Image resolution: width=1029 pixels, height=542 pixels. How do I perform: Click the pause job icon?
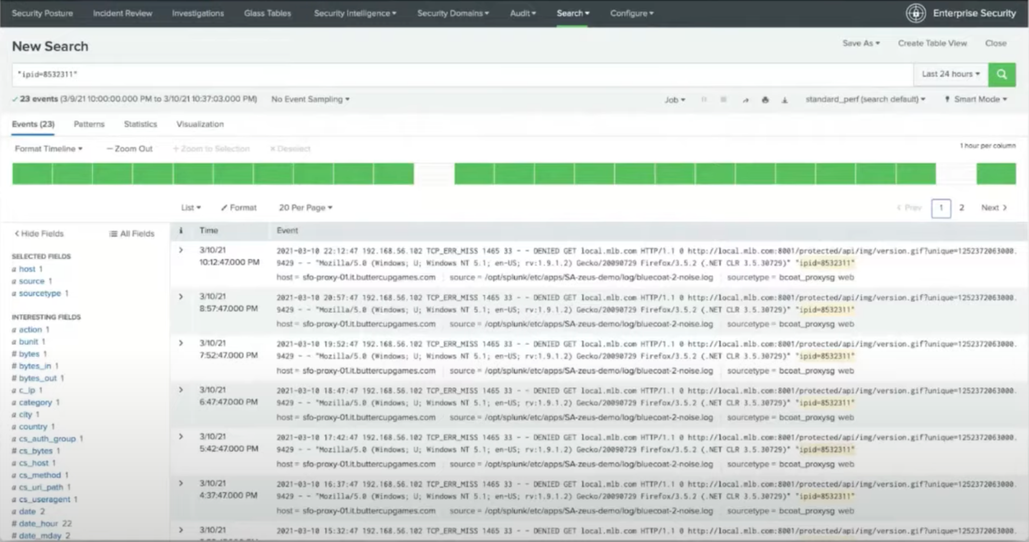tap(704, 100)
